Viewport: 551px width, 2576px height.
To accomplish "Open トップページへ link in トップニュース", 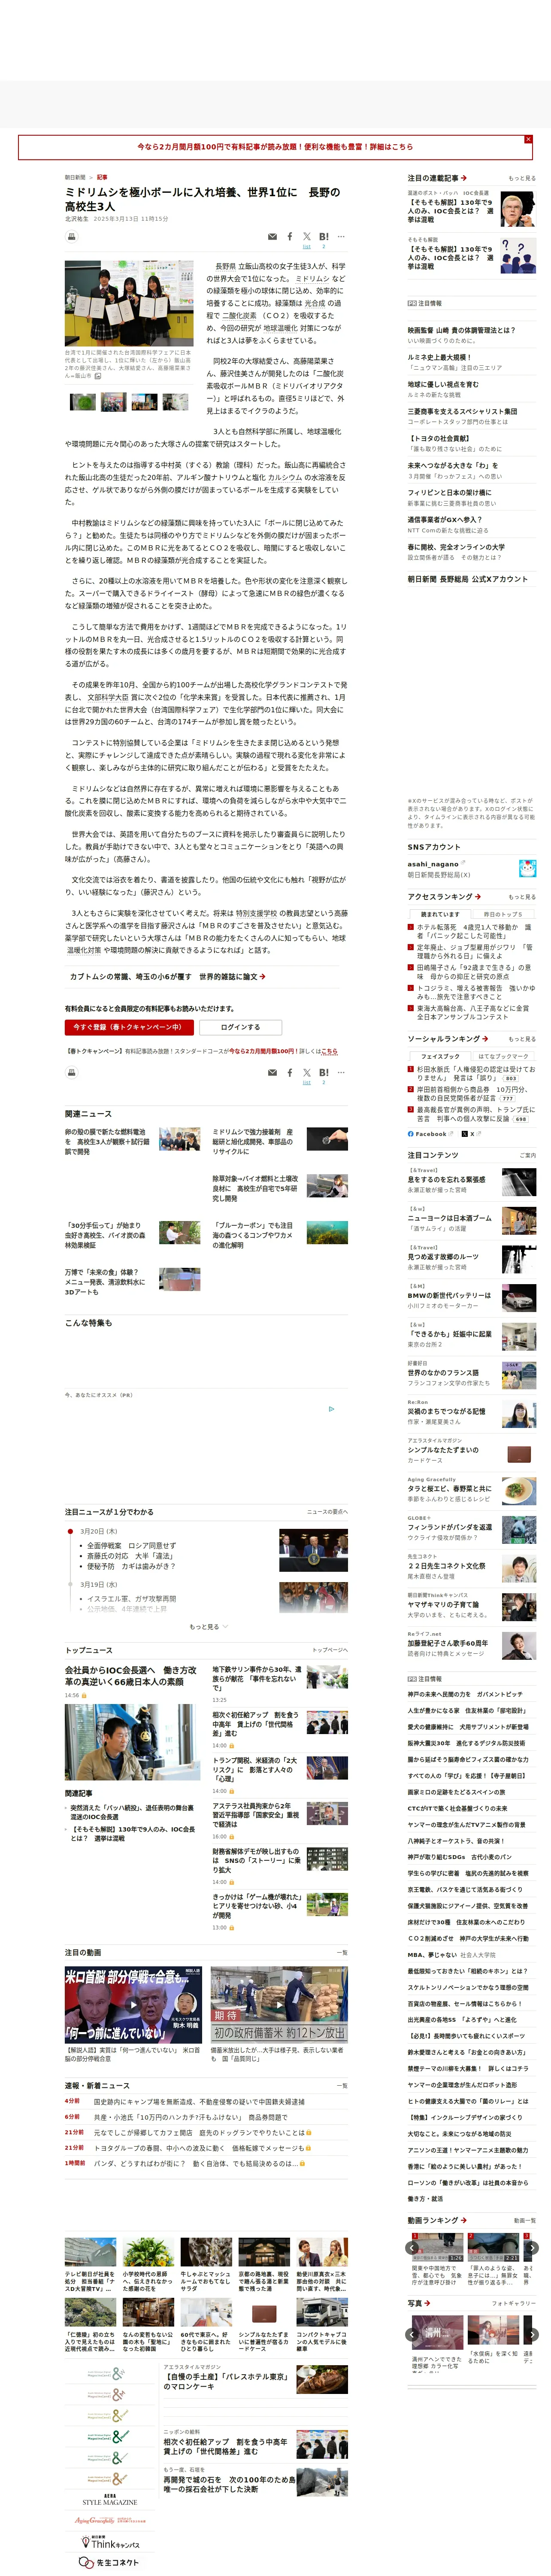I will 330,1650.
